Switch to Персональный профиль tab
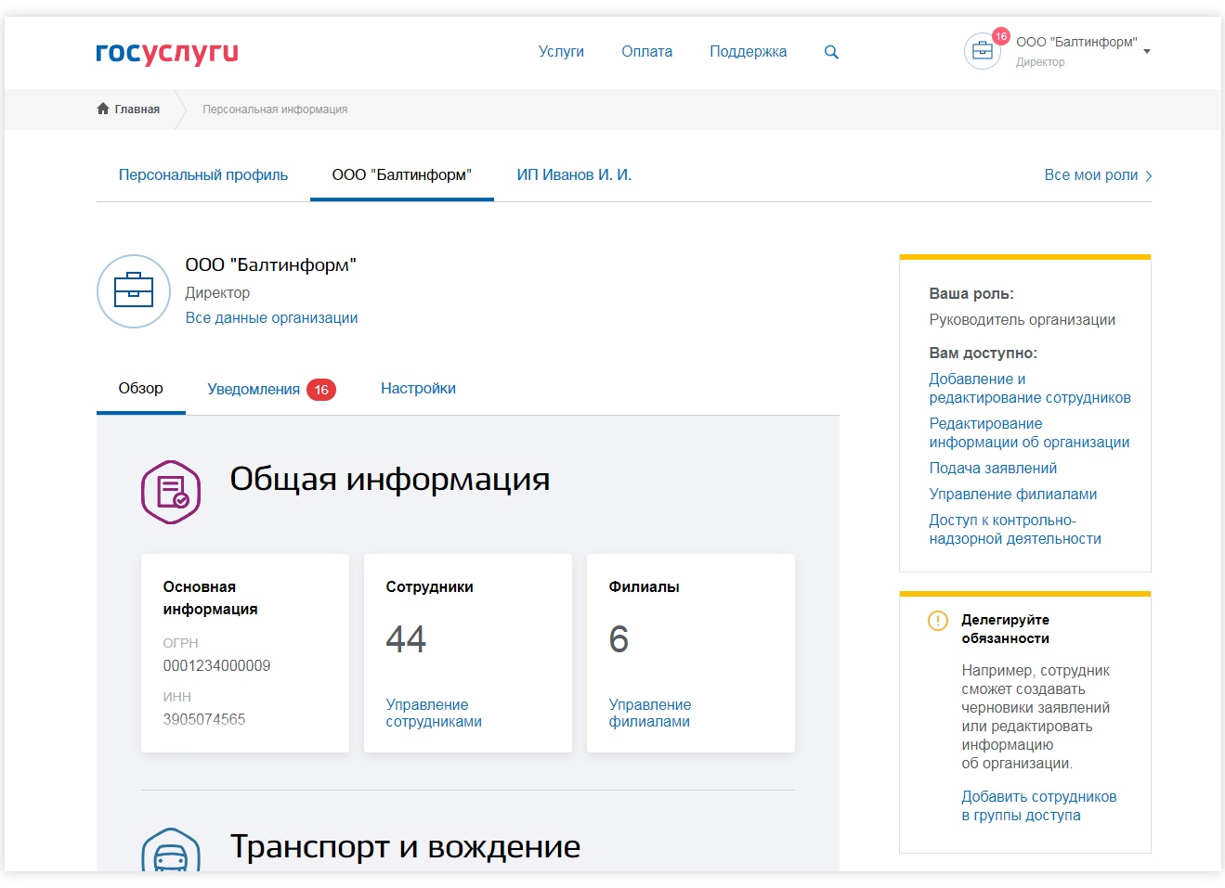 click(203, 174)
